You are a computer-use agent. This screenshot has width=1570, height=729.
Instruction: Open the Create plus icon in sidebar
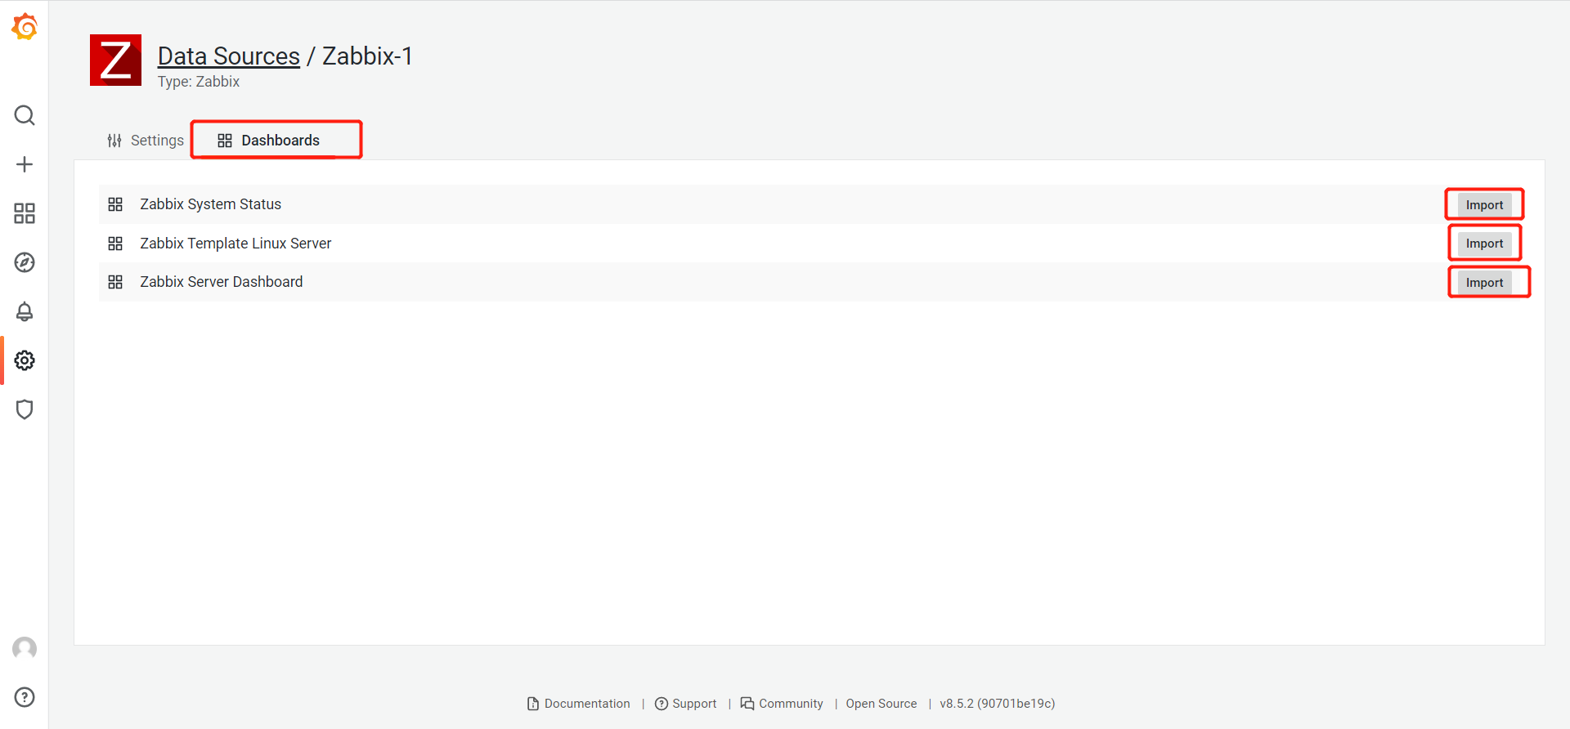[x=25, y=164]
